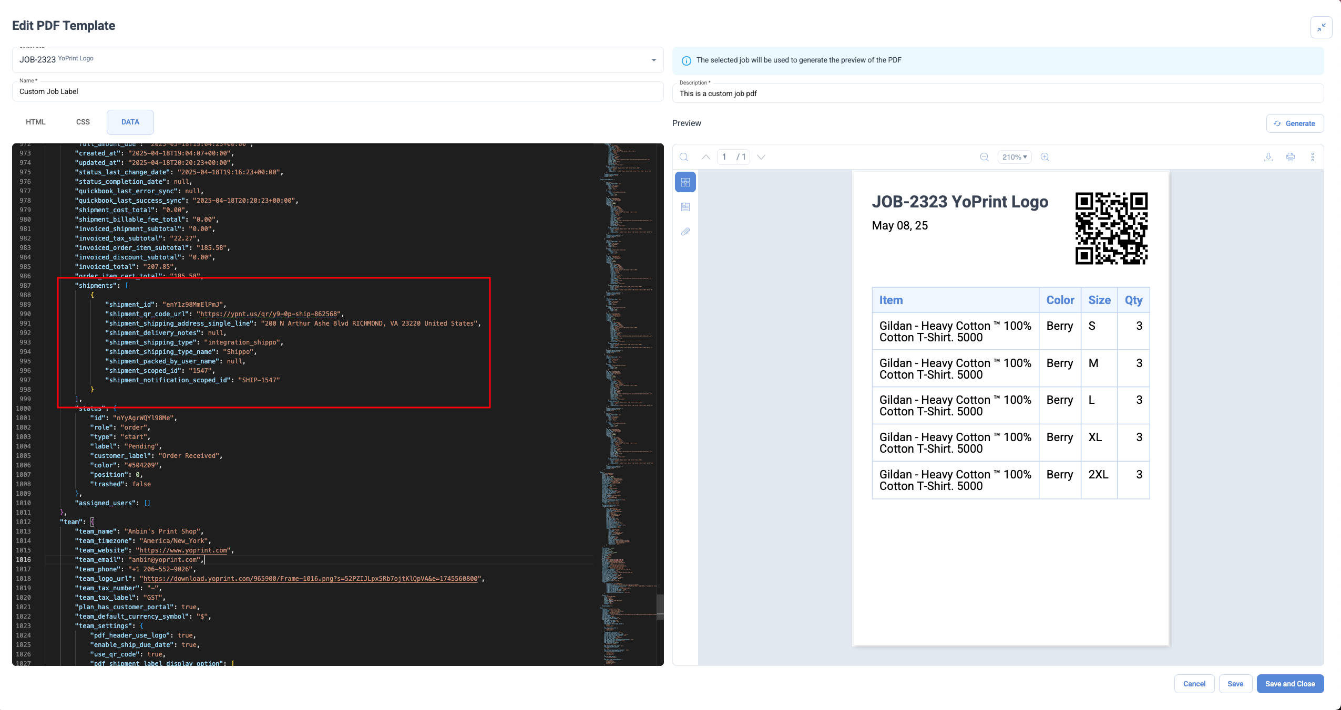Click the code editor minimap scrollbar
The image size is (1341, 710).
coord(660,607)
